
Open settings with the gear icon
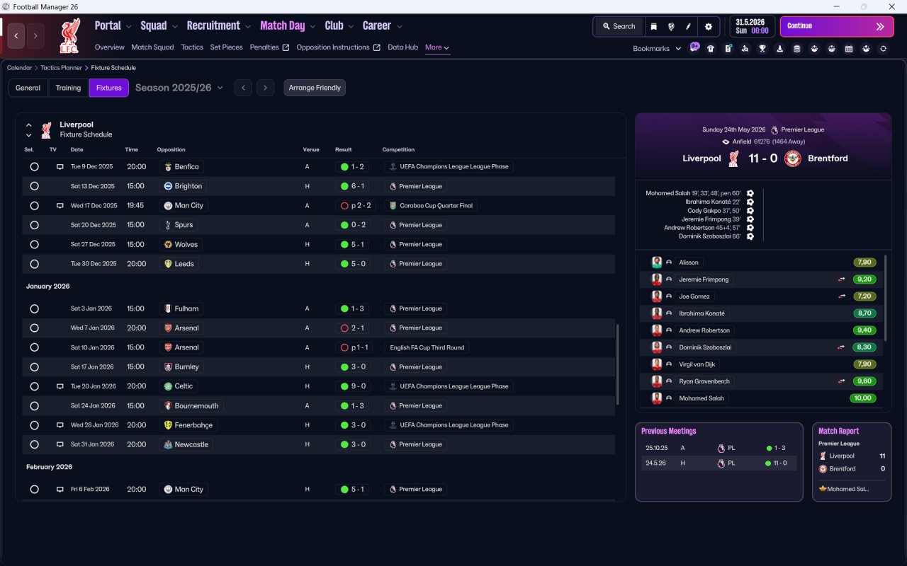coord(708,26)
